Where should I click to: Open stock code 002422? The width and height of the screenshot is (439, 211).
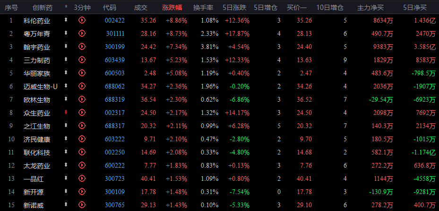(115, 20)
